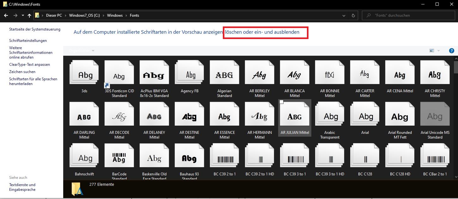Open the recent locations dropdown arrow
This screenshot has height=199, width=458.
(x=23, y=15)
